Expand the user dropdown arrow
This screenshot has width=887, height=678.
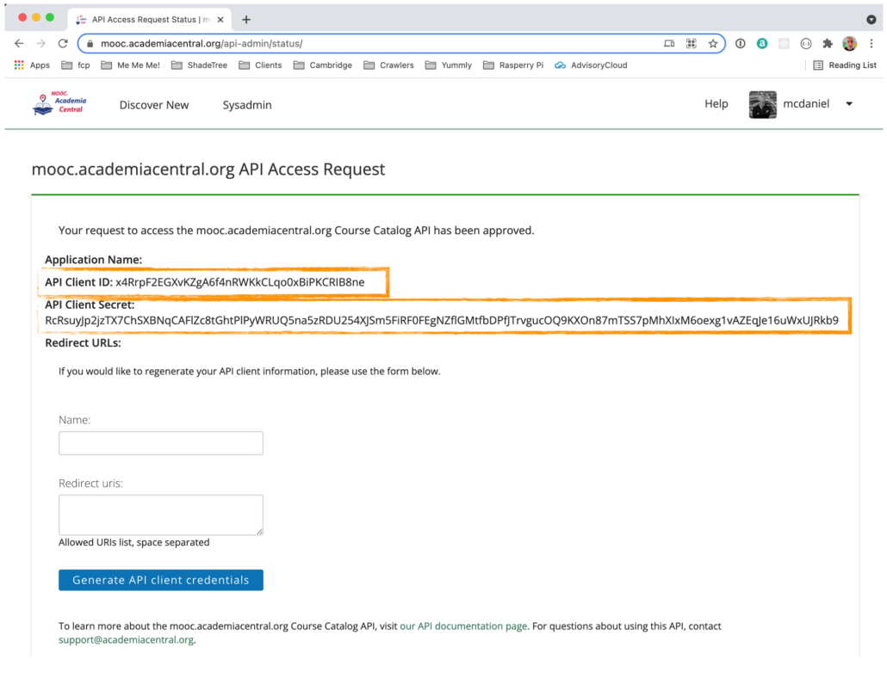(x=849, y=104)
